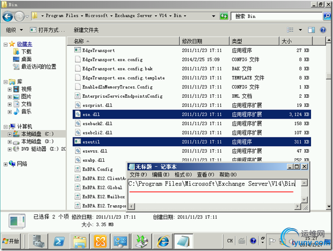Sort by the 类型 column header
Image resolution: width=333 pixels, height=251 pixels.
[254, 41]
